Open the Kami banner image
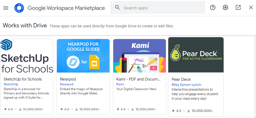 click(x=139, y=56)
